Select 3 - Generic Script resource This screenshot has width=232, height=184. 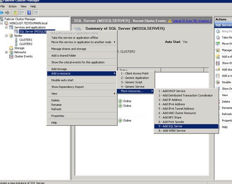coord(135,82)
